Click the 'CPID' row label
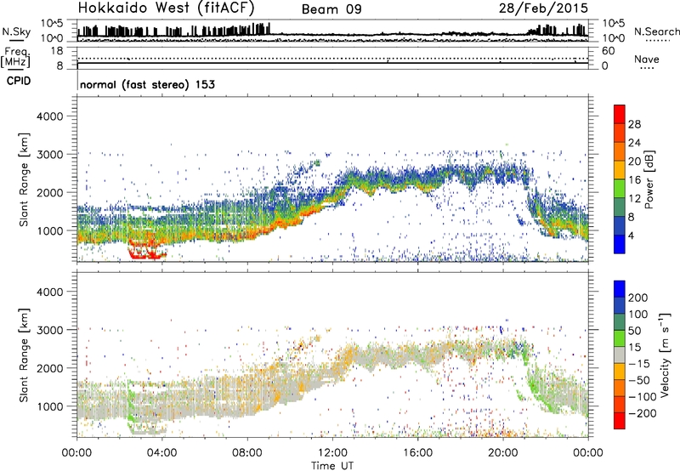 [x=19, y=81]
